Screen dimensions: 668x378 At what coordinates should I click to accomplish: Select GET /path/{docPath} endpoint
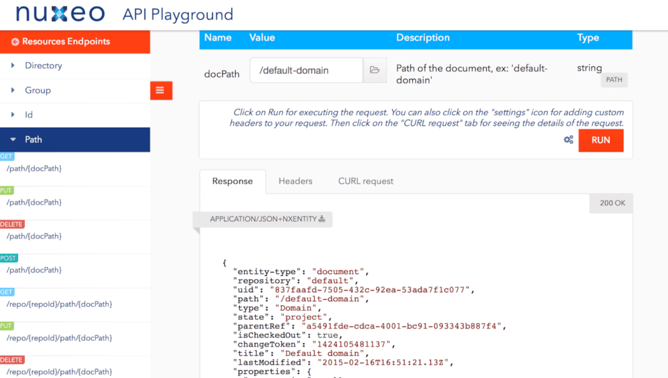[33, 168]
